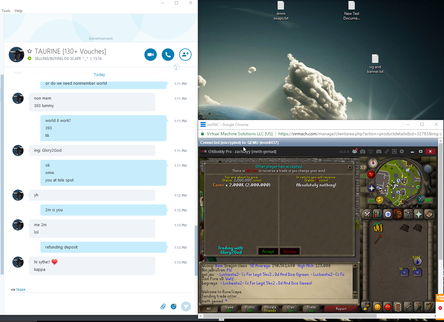Close the trade confirmation window with X

350,168
